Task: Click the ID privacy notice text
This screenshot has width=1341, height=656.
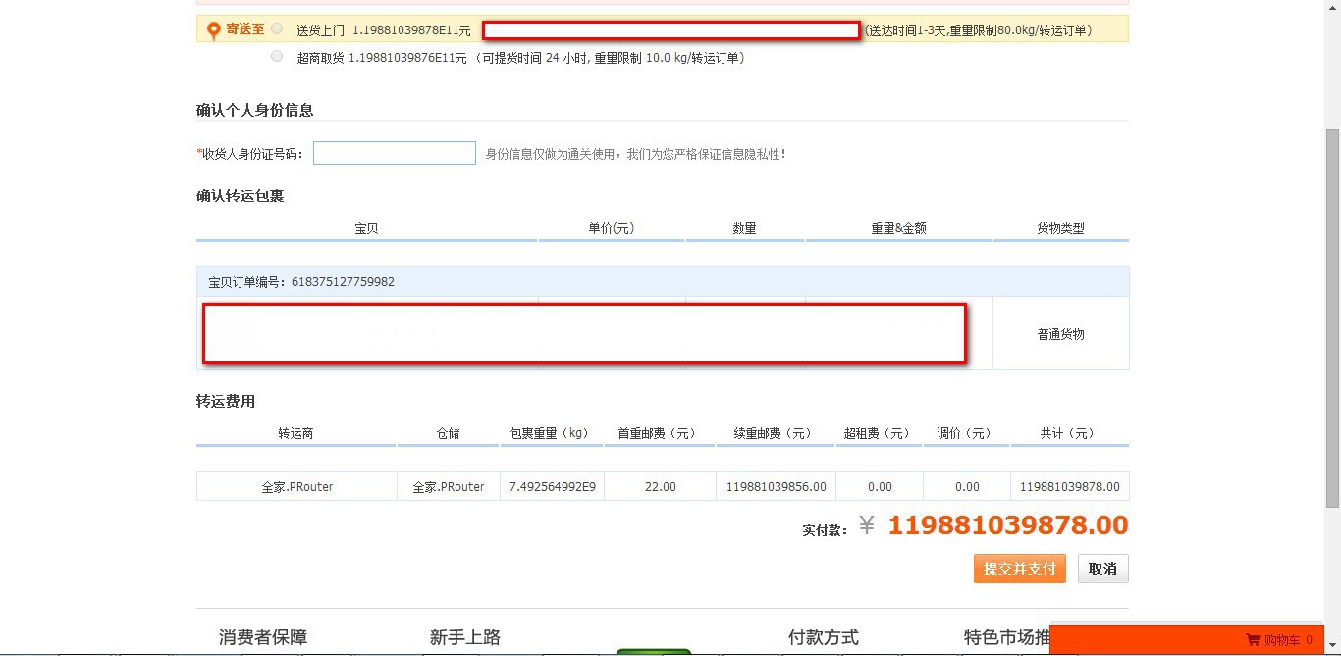Action: coord(635,154)
